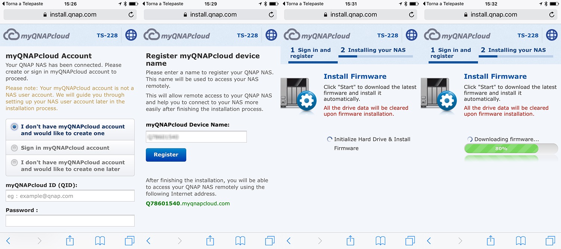The height and width of the screenshot is (249, 561).
Task: Click the blue Register button
Action: pyautogui.click(x=166, y=155)
